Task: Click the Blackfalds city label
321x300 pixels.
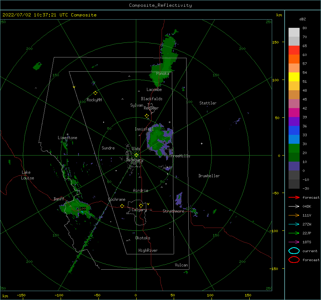Action: [152, 99]
